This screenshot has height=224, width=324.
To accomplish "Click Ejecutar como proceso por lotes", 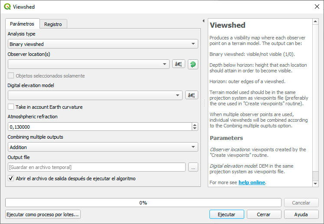I will (43, 214).
